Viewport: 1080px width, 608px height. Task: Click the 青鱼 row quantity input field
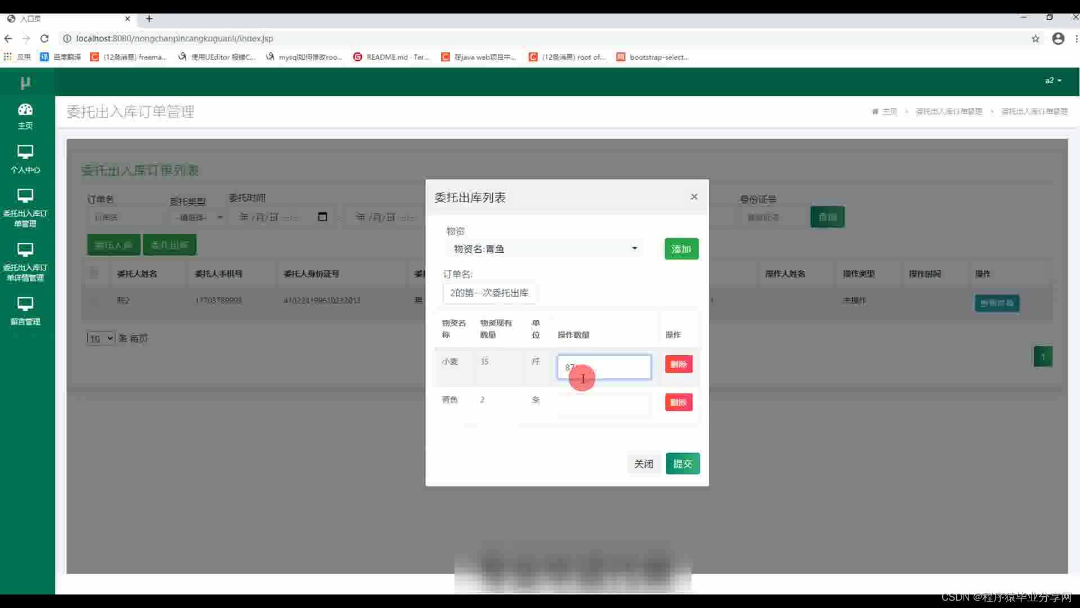point(604,403)
